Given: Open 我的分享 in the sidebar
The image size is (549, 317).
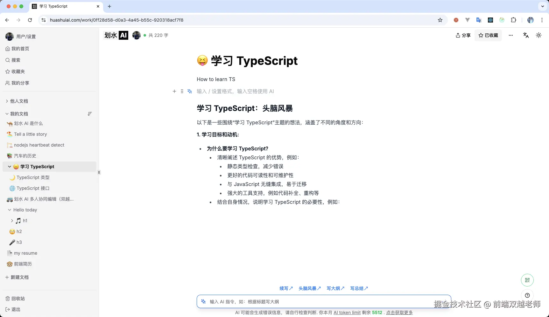Looking at the screenshot, I should coord(17,83).
